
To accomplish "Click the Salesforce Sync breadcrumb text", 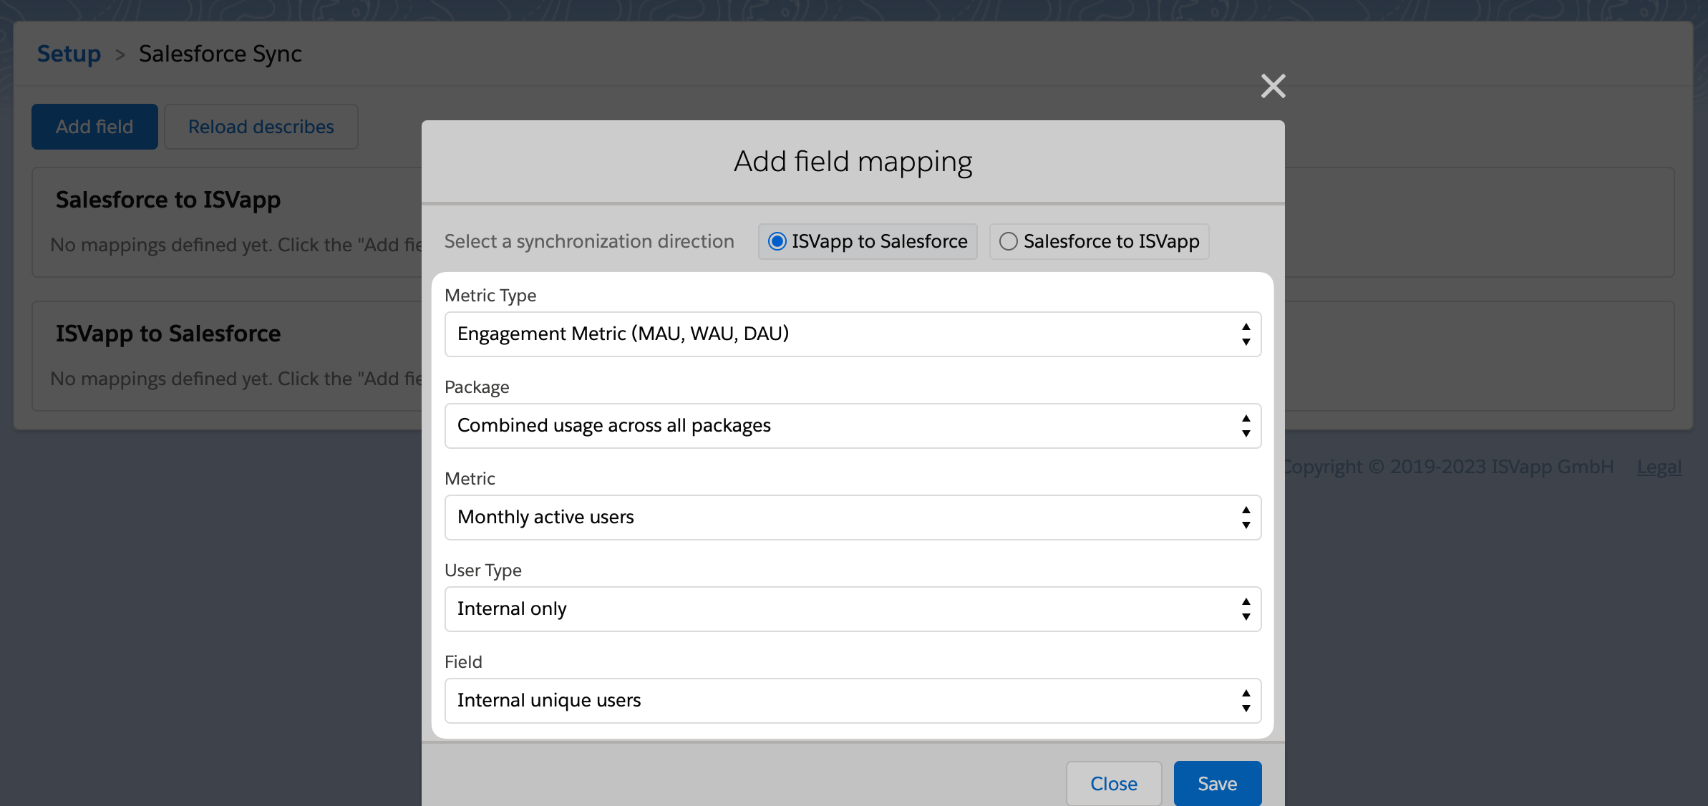I will click(x=220, y=54).
